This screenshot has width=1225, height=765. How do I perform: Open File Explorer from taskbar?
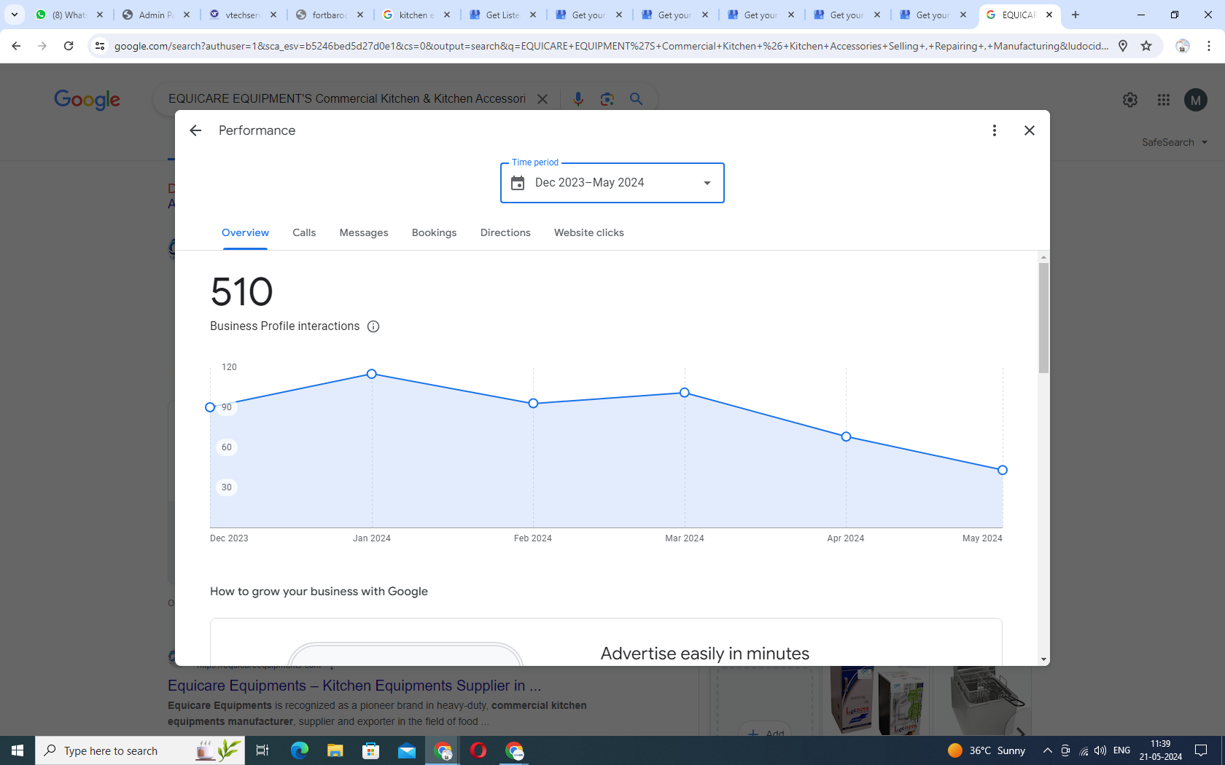[x=335, y=750]
